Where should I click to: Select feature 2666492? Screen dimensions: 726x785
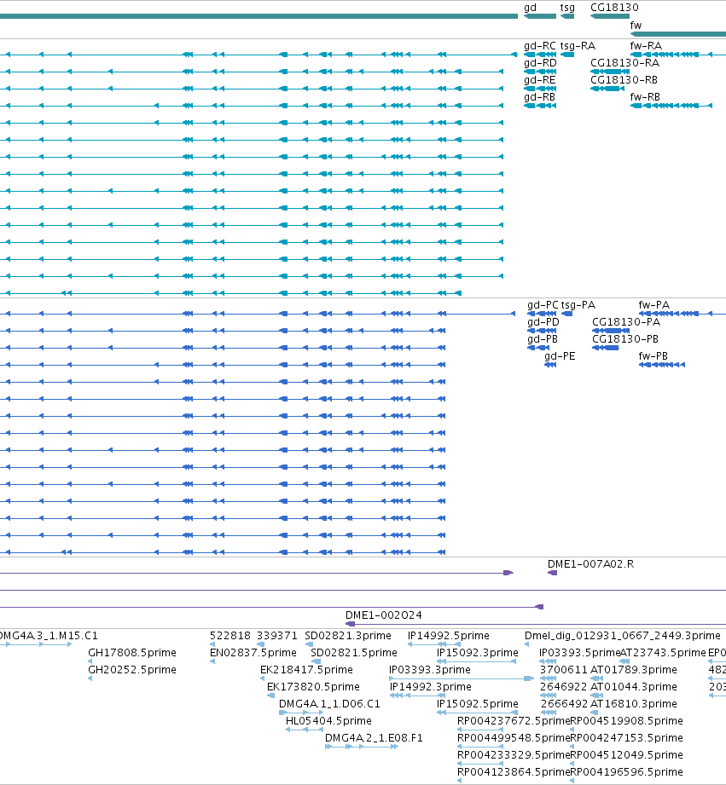564,704
